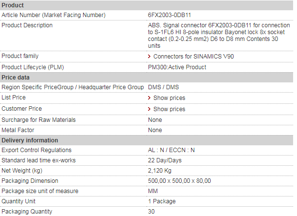Click the Surcharge for Raw Materials label
This screenshot has width=297, height=216.
[x=39, y=120]
